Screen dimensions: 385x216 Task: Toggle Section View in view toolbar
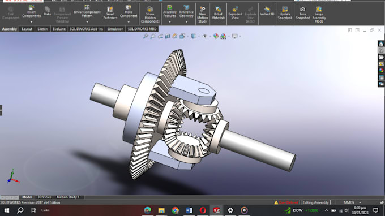[x=168, y=36]
